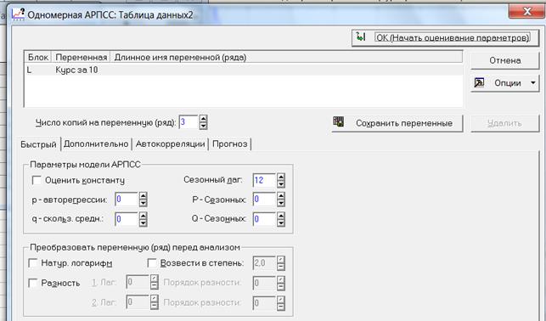Image resolution: width=546 pixels, height=321 pixels.
Task: Increase Число копий на переменную spinner
Action: click(203, 119)
